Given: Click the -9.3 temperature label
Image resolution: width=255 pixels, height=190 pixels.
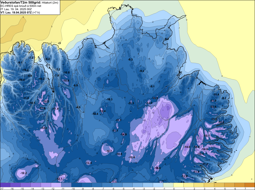Looking at the screenshot, I should (130, 60).
